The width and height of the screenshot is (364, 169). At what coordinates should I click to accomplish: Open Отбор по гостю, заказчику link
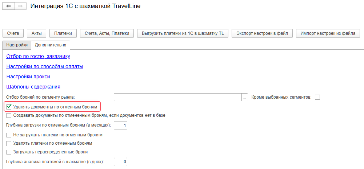pyautogui.click(x=38, y=56)
